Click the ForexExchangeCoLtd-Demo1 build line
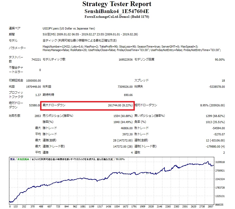The width and height of the screenshot is (235, 209). coord(117,17)
